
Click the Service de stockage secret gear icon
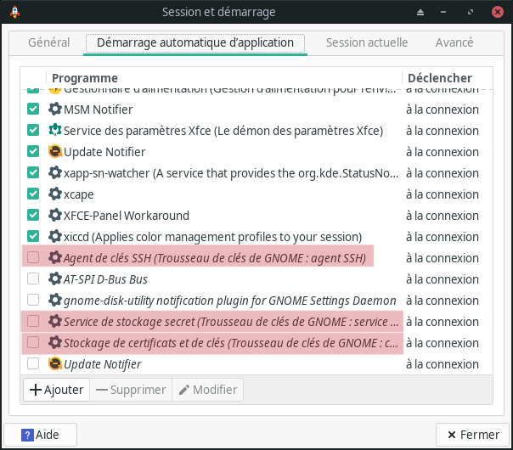54,322
